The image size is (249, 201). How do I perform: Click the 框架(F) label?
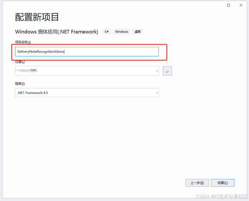coord(20,84)
